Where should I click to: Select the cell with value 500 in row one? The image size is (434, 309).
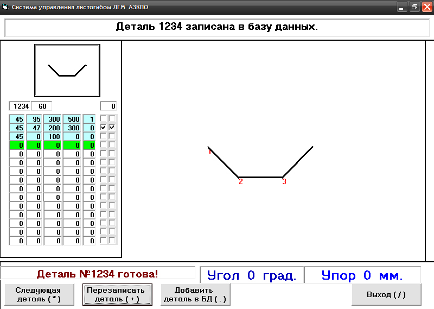(72, 119)
